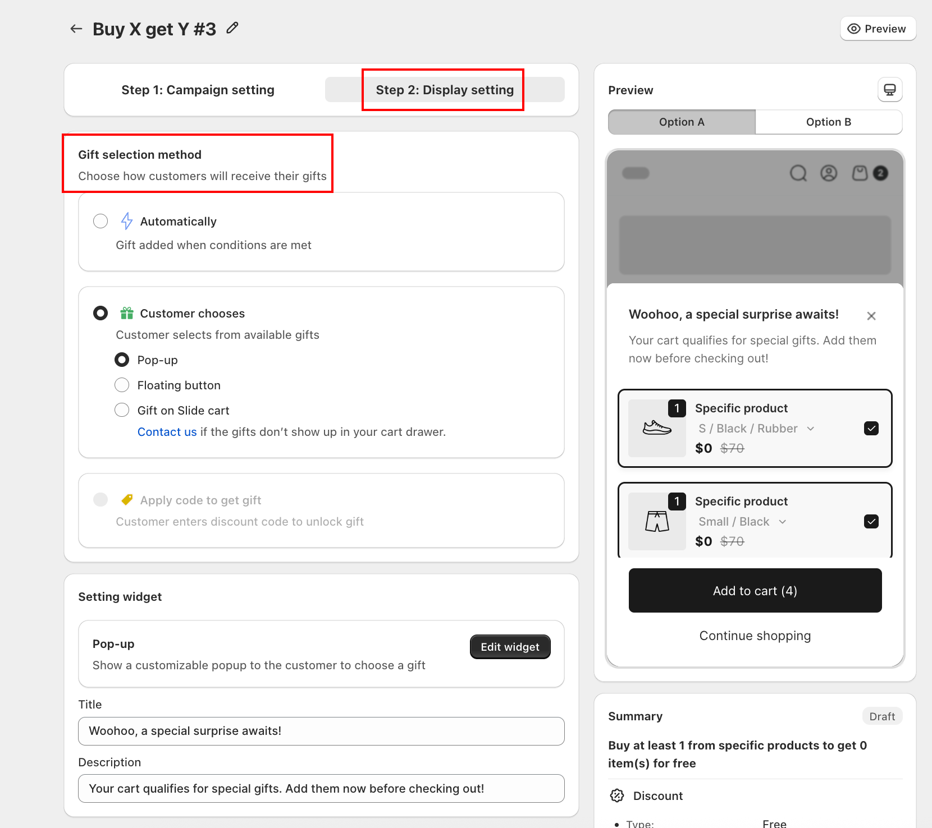Click the cart bag icon in preview
This screenshot has width=932, height=828.
click(x=860, y=173)
